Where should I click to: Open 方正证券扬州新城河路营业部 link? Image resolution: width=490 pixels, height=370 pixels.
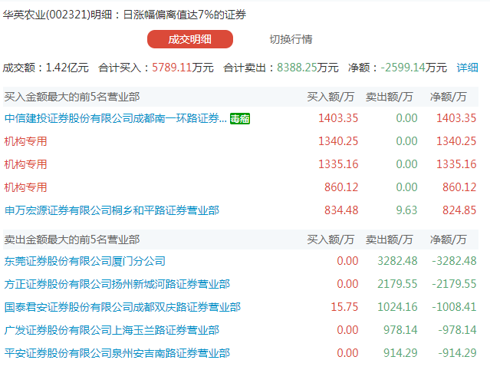pyautogui.click(x=117, y=284)
